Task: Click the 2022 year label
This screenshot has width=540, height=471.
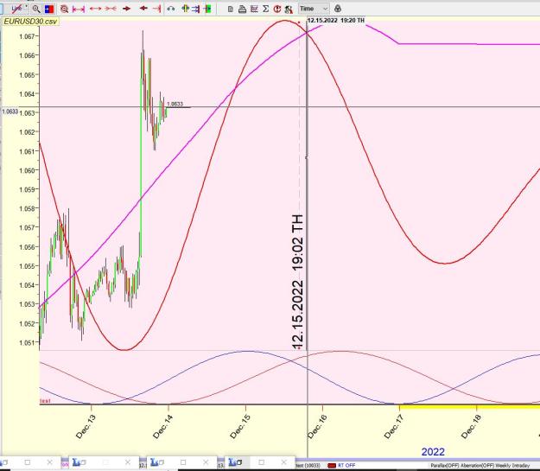Action: pos(433,452)
